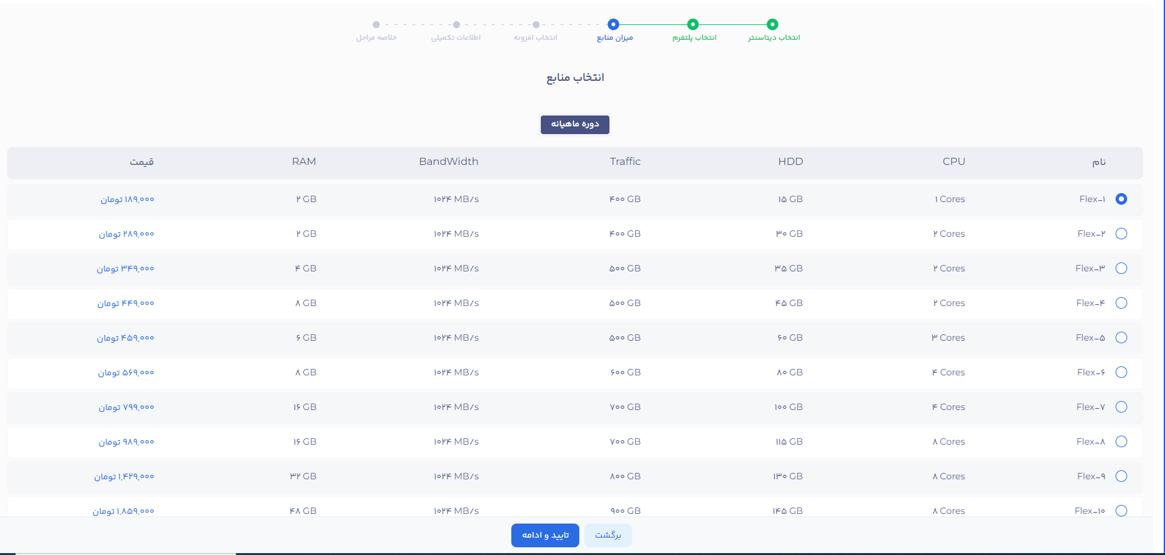The image size is (1165, 555).
Task: Select the Flex-5 plan radio button
Action: (1121, 337)
